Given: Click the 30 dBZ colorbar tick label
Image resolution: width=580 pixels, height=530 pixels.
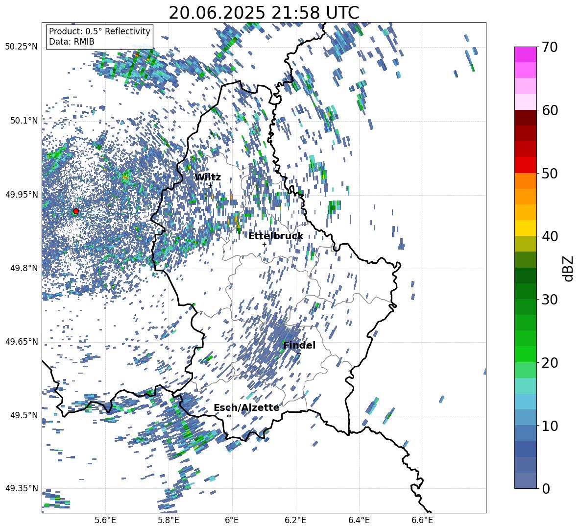Looking at the screenshot, I should click(550, 299).
